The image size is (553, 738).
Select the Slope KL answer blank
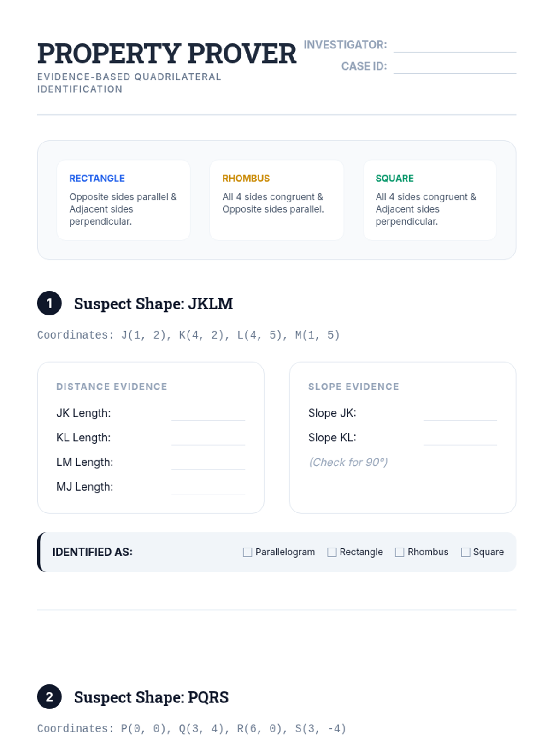coord(460,438)
